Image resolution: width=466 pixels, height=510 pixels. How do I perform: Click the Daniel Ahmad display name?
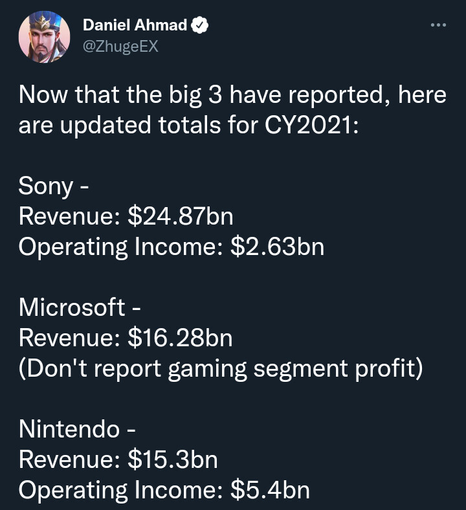coord(135,25)
